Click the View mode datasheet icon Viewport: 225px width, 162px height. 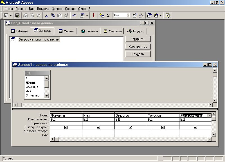tap(6, 15)
